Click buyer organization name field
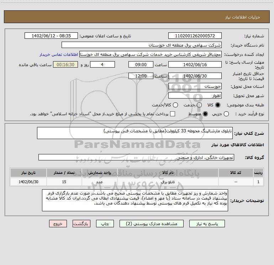The image size is (274, 265). coord(142,45)
